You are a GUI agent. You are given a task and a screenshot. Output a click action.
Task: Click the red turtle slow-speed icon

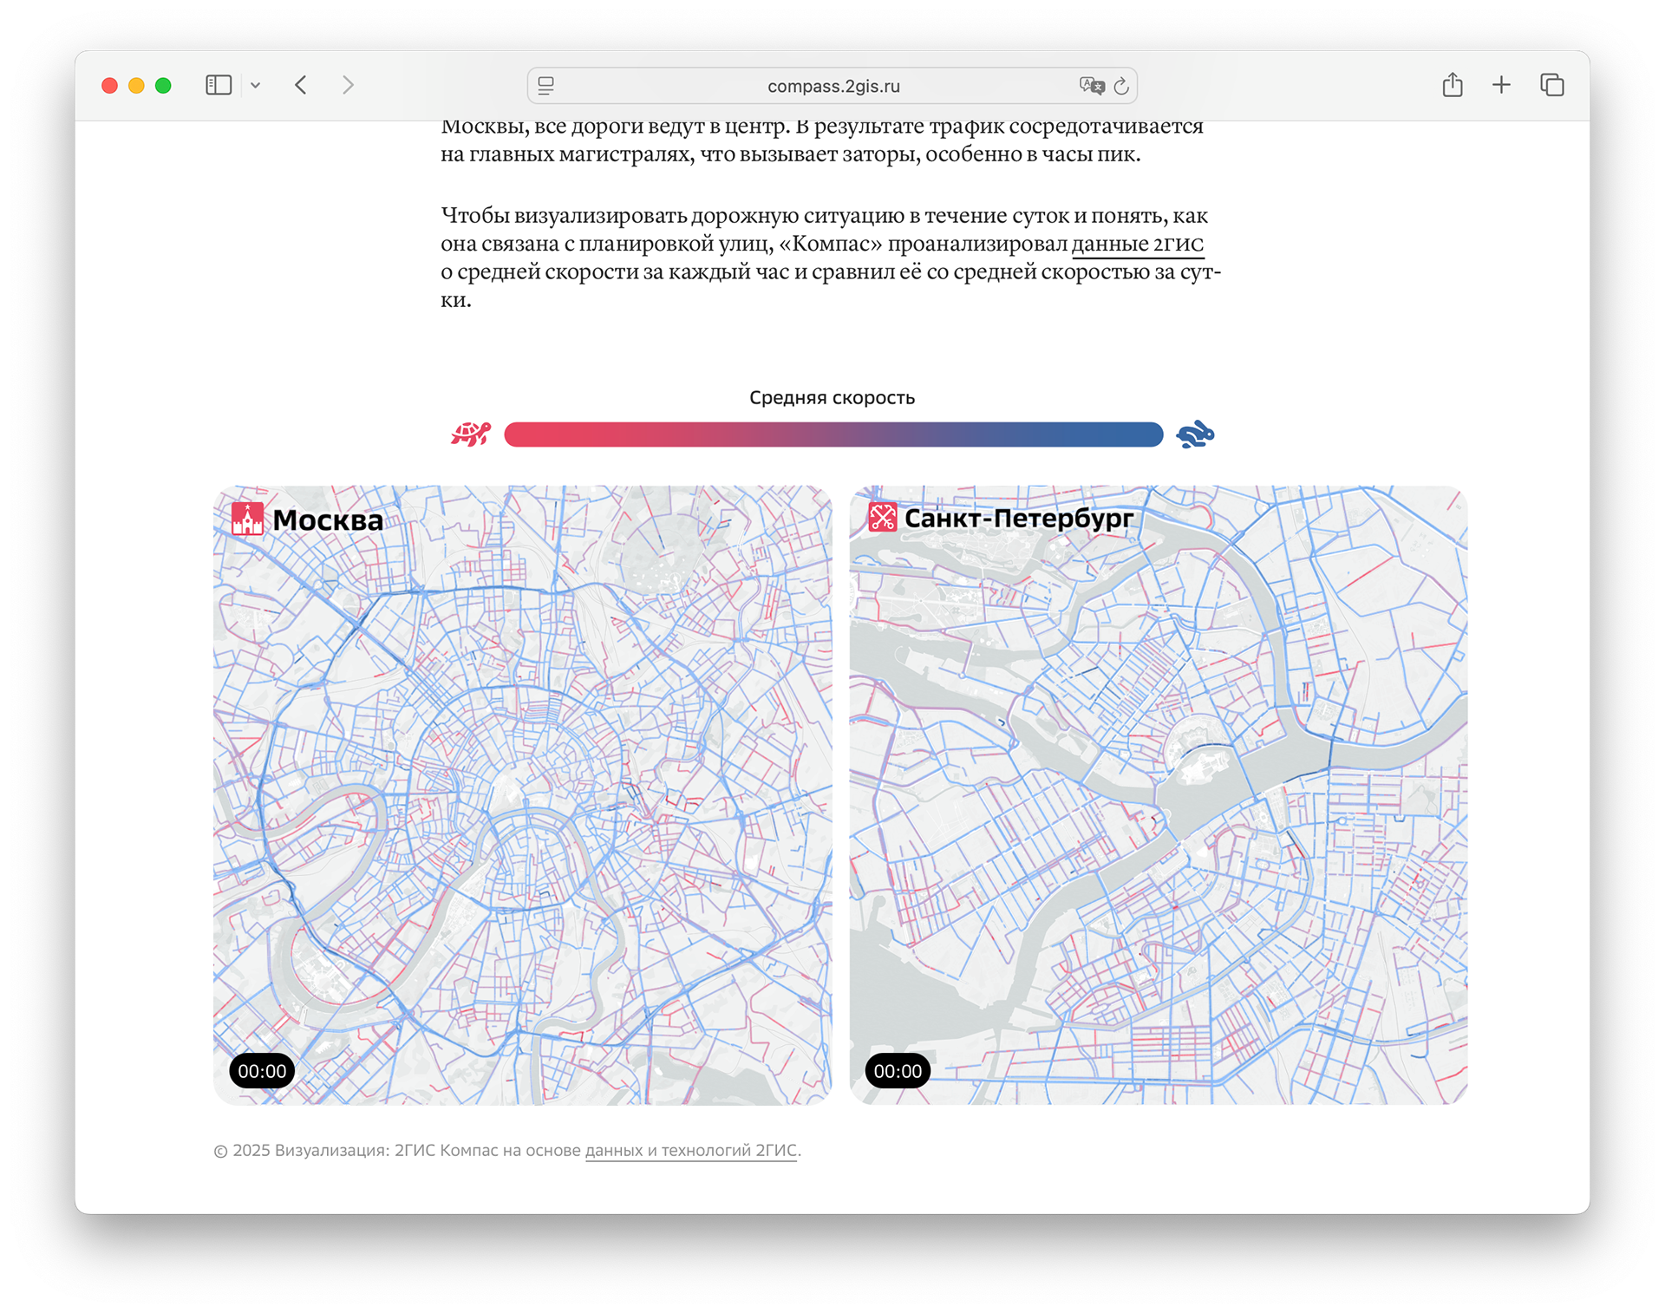(x=471, y=434)
